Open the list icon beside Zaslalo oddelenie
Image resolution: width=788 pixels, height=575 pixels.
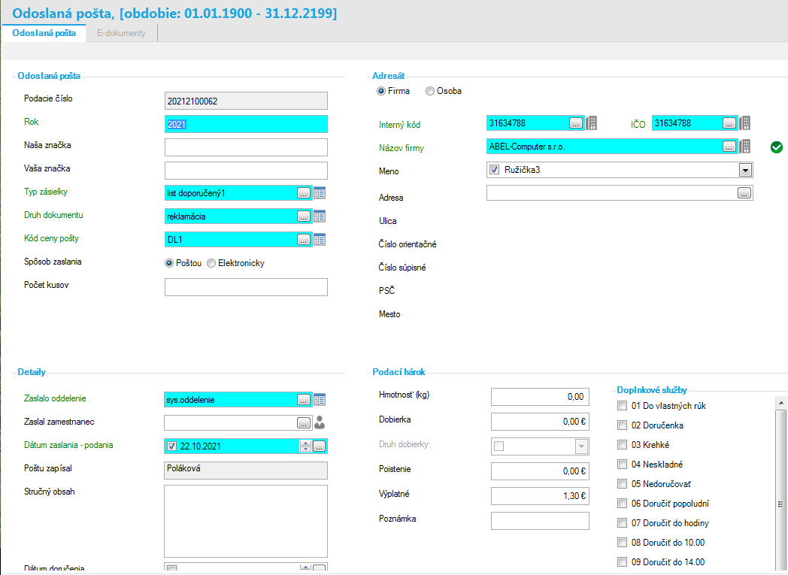click(320, 400)
